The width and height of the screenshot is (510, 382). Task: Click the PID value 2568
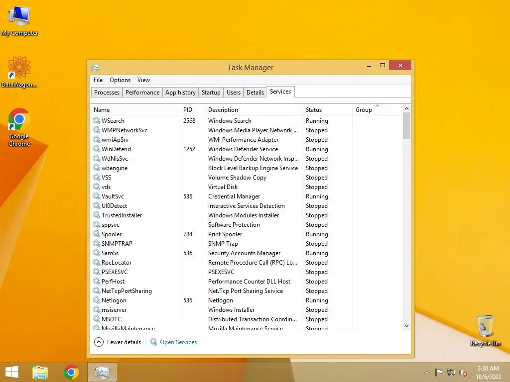point(189,120)
